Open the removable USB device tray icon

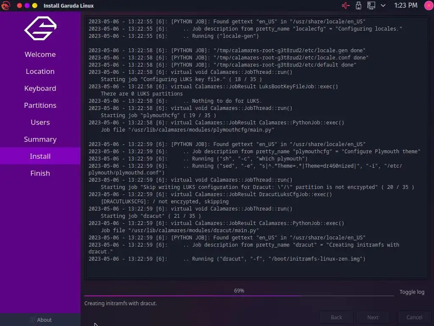(x=359, y=5)
